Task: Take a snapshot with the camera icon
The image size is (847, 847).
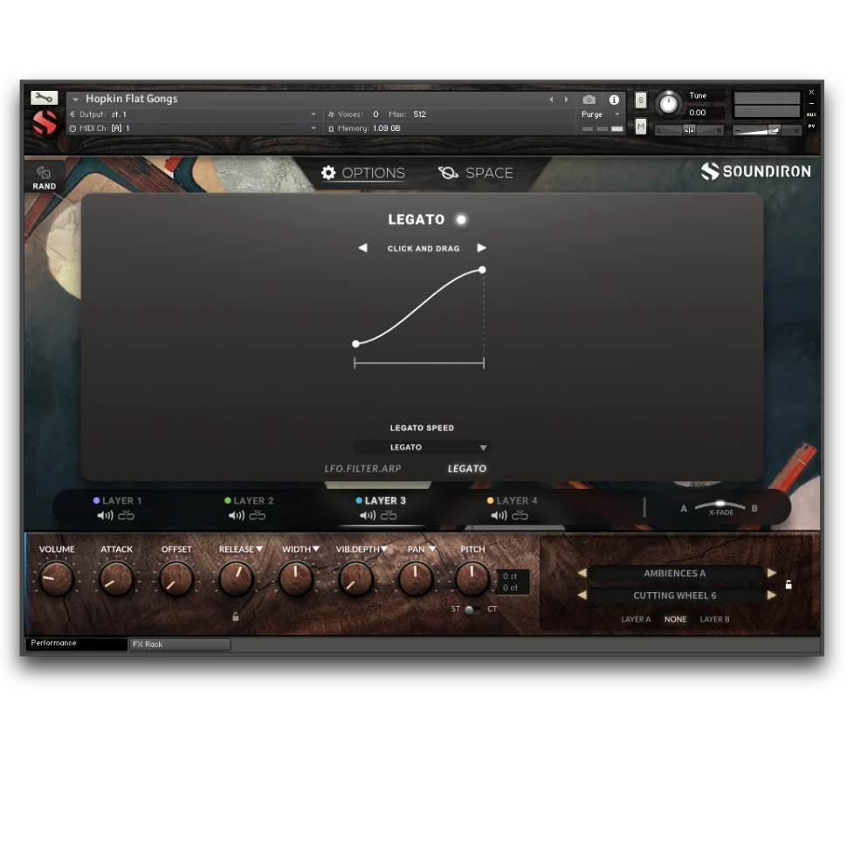Action: [589, 100]
